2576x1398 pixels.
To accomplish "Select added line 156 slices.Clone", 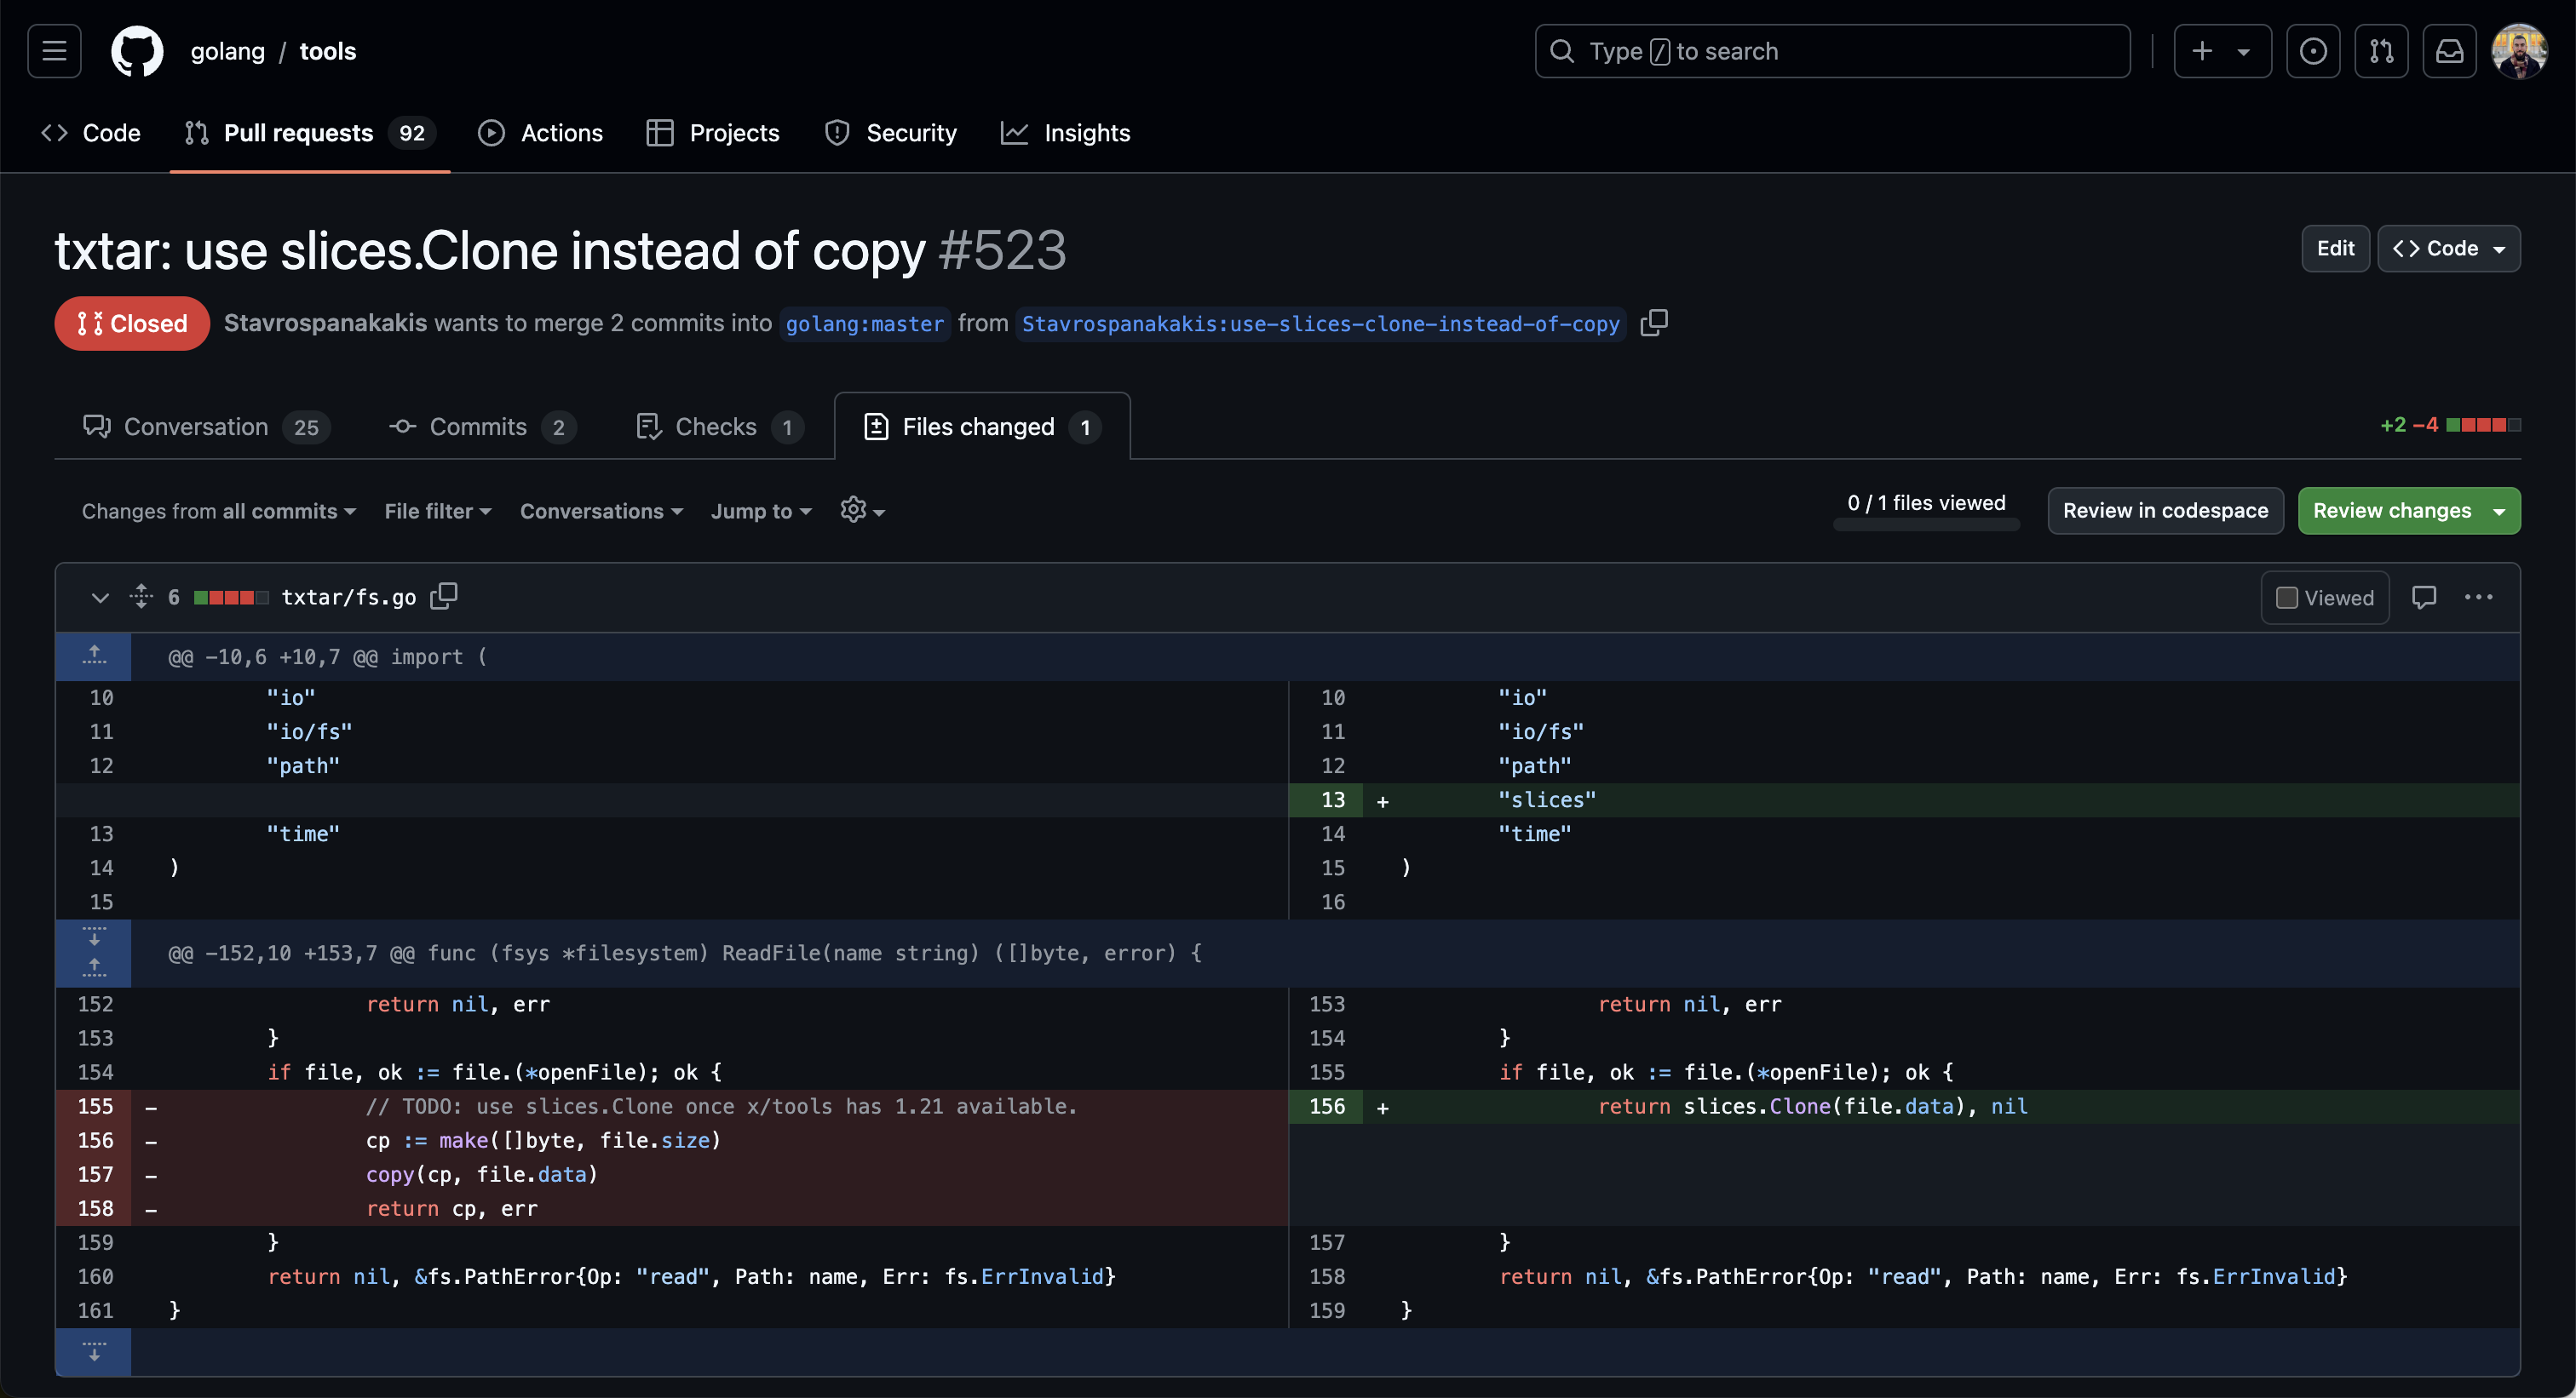I will pyautogui.click(x=1904, y=1106).
